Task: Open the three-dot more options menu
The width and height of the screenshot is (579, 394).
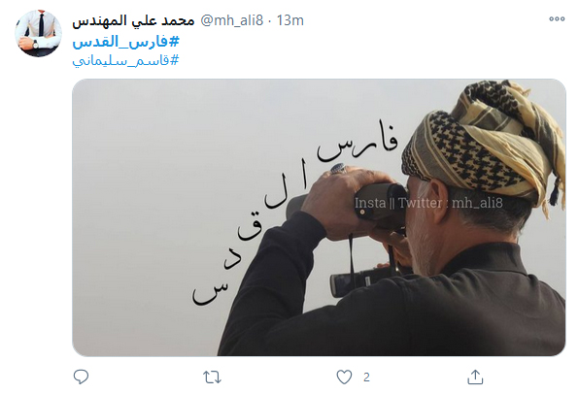Action: coord(557,18)
